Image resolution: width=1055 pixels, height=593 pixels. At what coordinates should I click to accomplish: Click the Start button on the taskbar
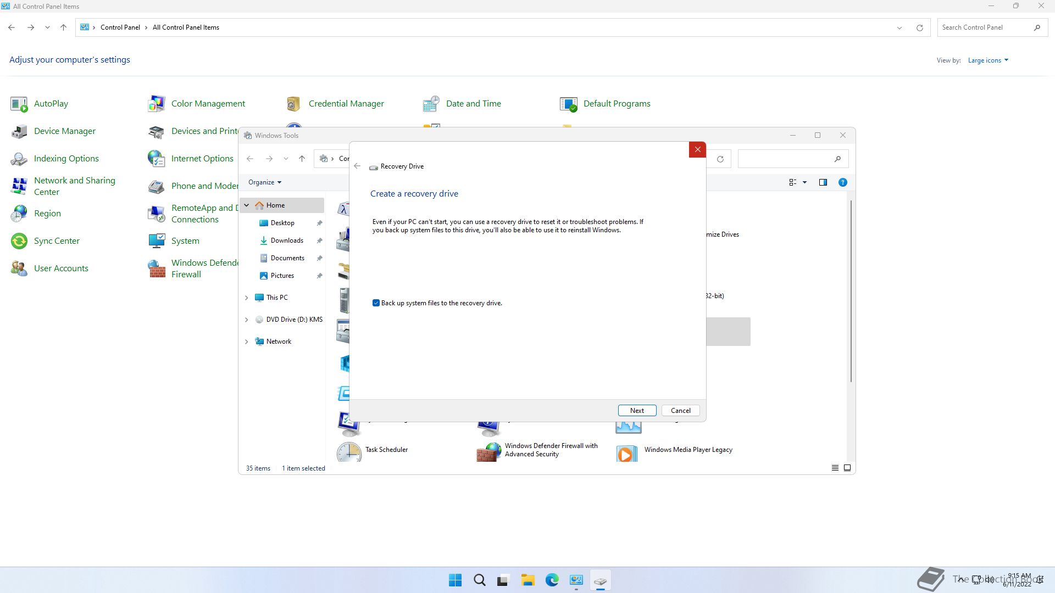click(455, 580)
